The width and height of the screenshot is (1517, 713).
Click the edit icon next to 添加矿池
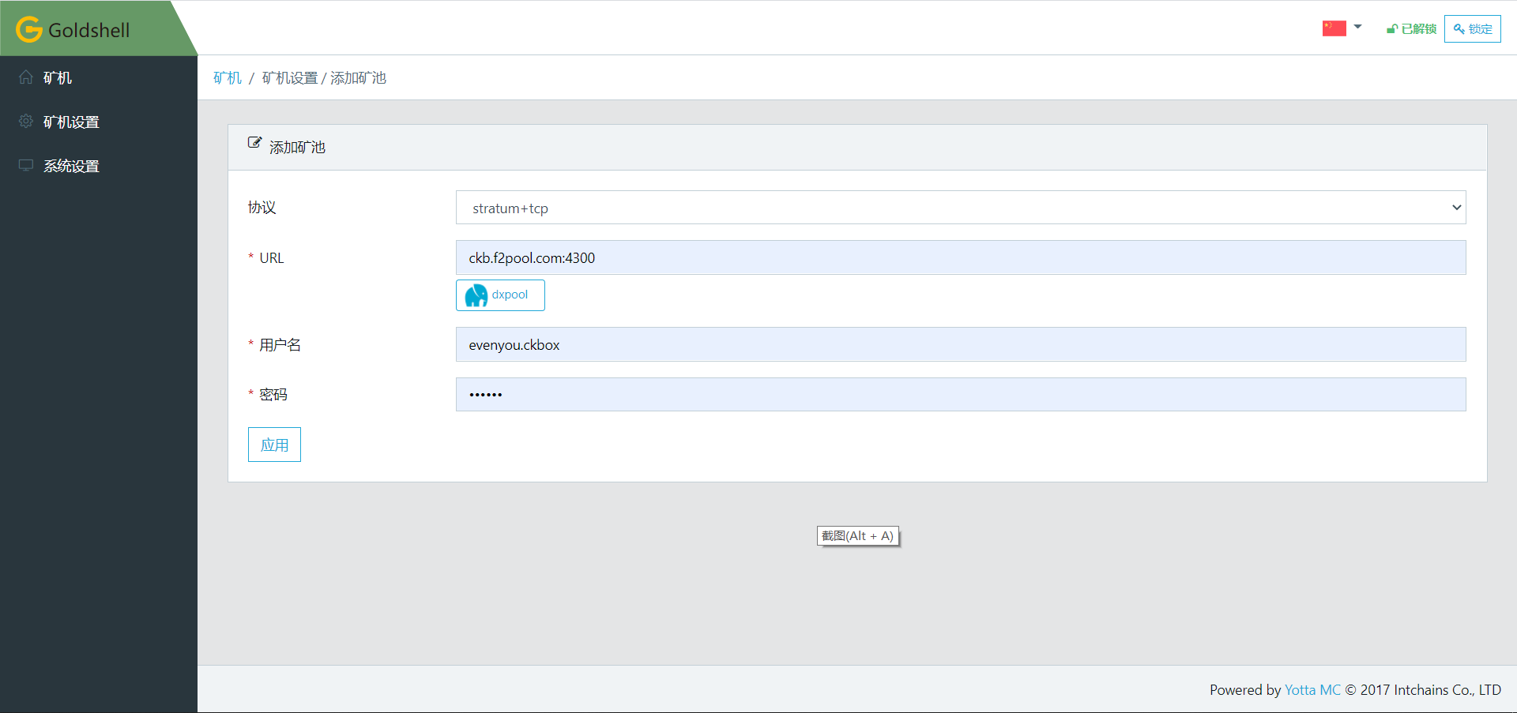[x=254, y=143]
